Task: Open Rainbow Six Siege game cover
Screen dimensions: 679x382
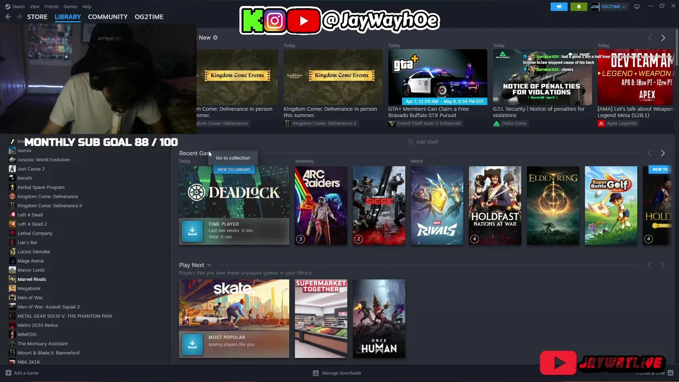Action: pyautogui.click(x=379, y=205)
